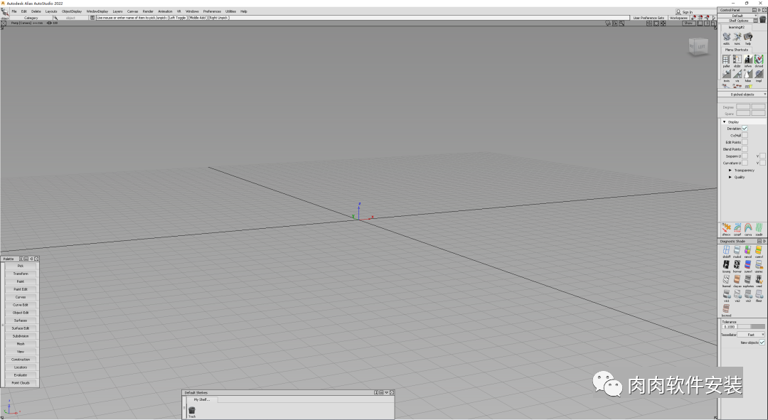
Task: Click the Workspaces button
Action: tap(679, 18)
